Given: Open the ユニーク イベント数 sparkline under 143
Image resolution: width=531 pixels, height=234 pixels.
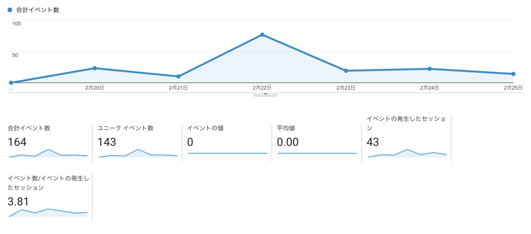Looking at the screenshot, I should 138,153.
